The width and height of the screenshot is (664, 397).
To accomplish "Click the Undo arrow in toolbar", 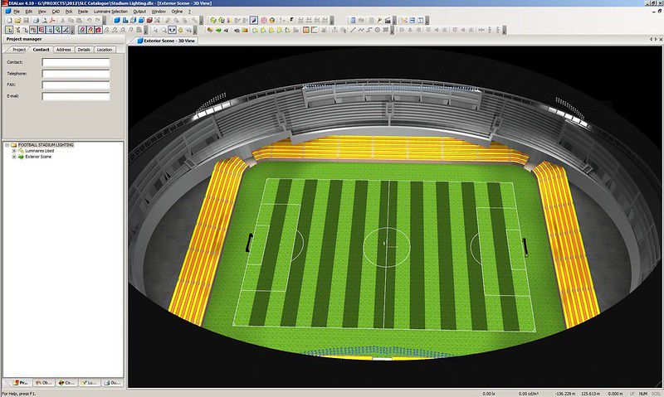I will tap(90, 20).
